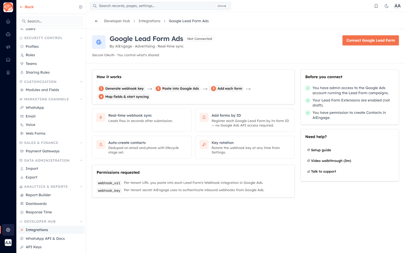Open the Video walkthrough (3m) link
The width and height of the screenshot is (405, 253).
tap(329, 161)
